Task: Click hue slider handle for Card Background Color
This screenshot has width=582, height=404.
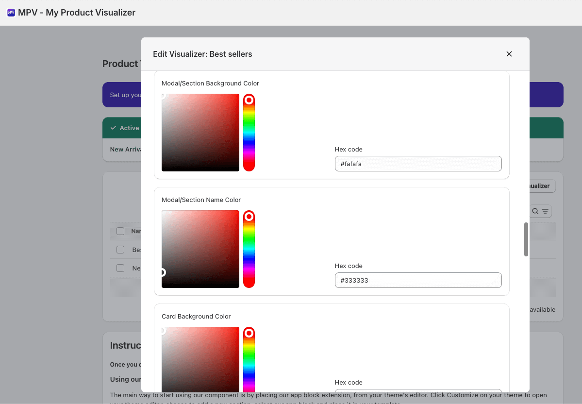Action: tap(249, 333)
